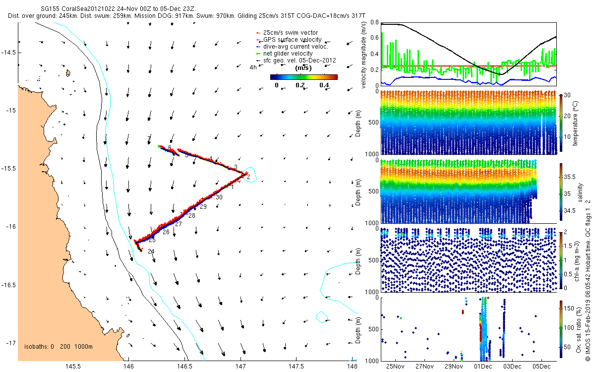Image resolution: width=595 pixels, height=372 pixels.
Task: Click longitude tick '148' on the map
Action: [353, 367]
